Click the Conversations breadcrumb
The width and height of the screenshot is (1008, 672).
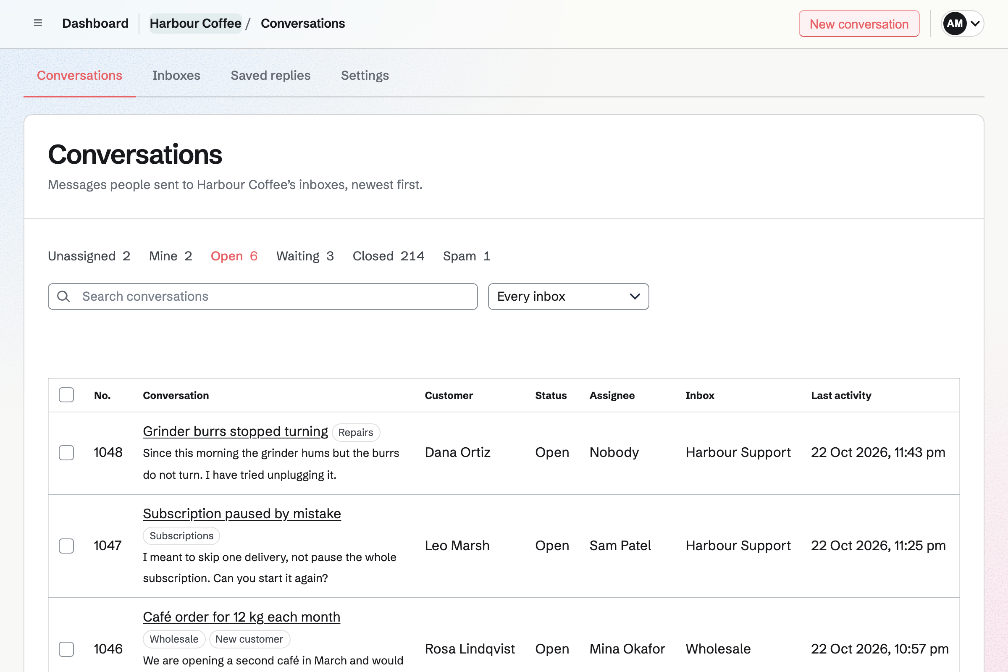[302, 23]
